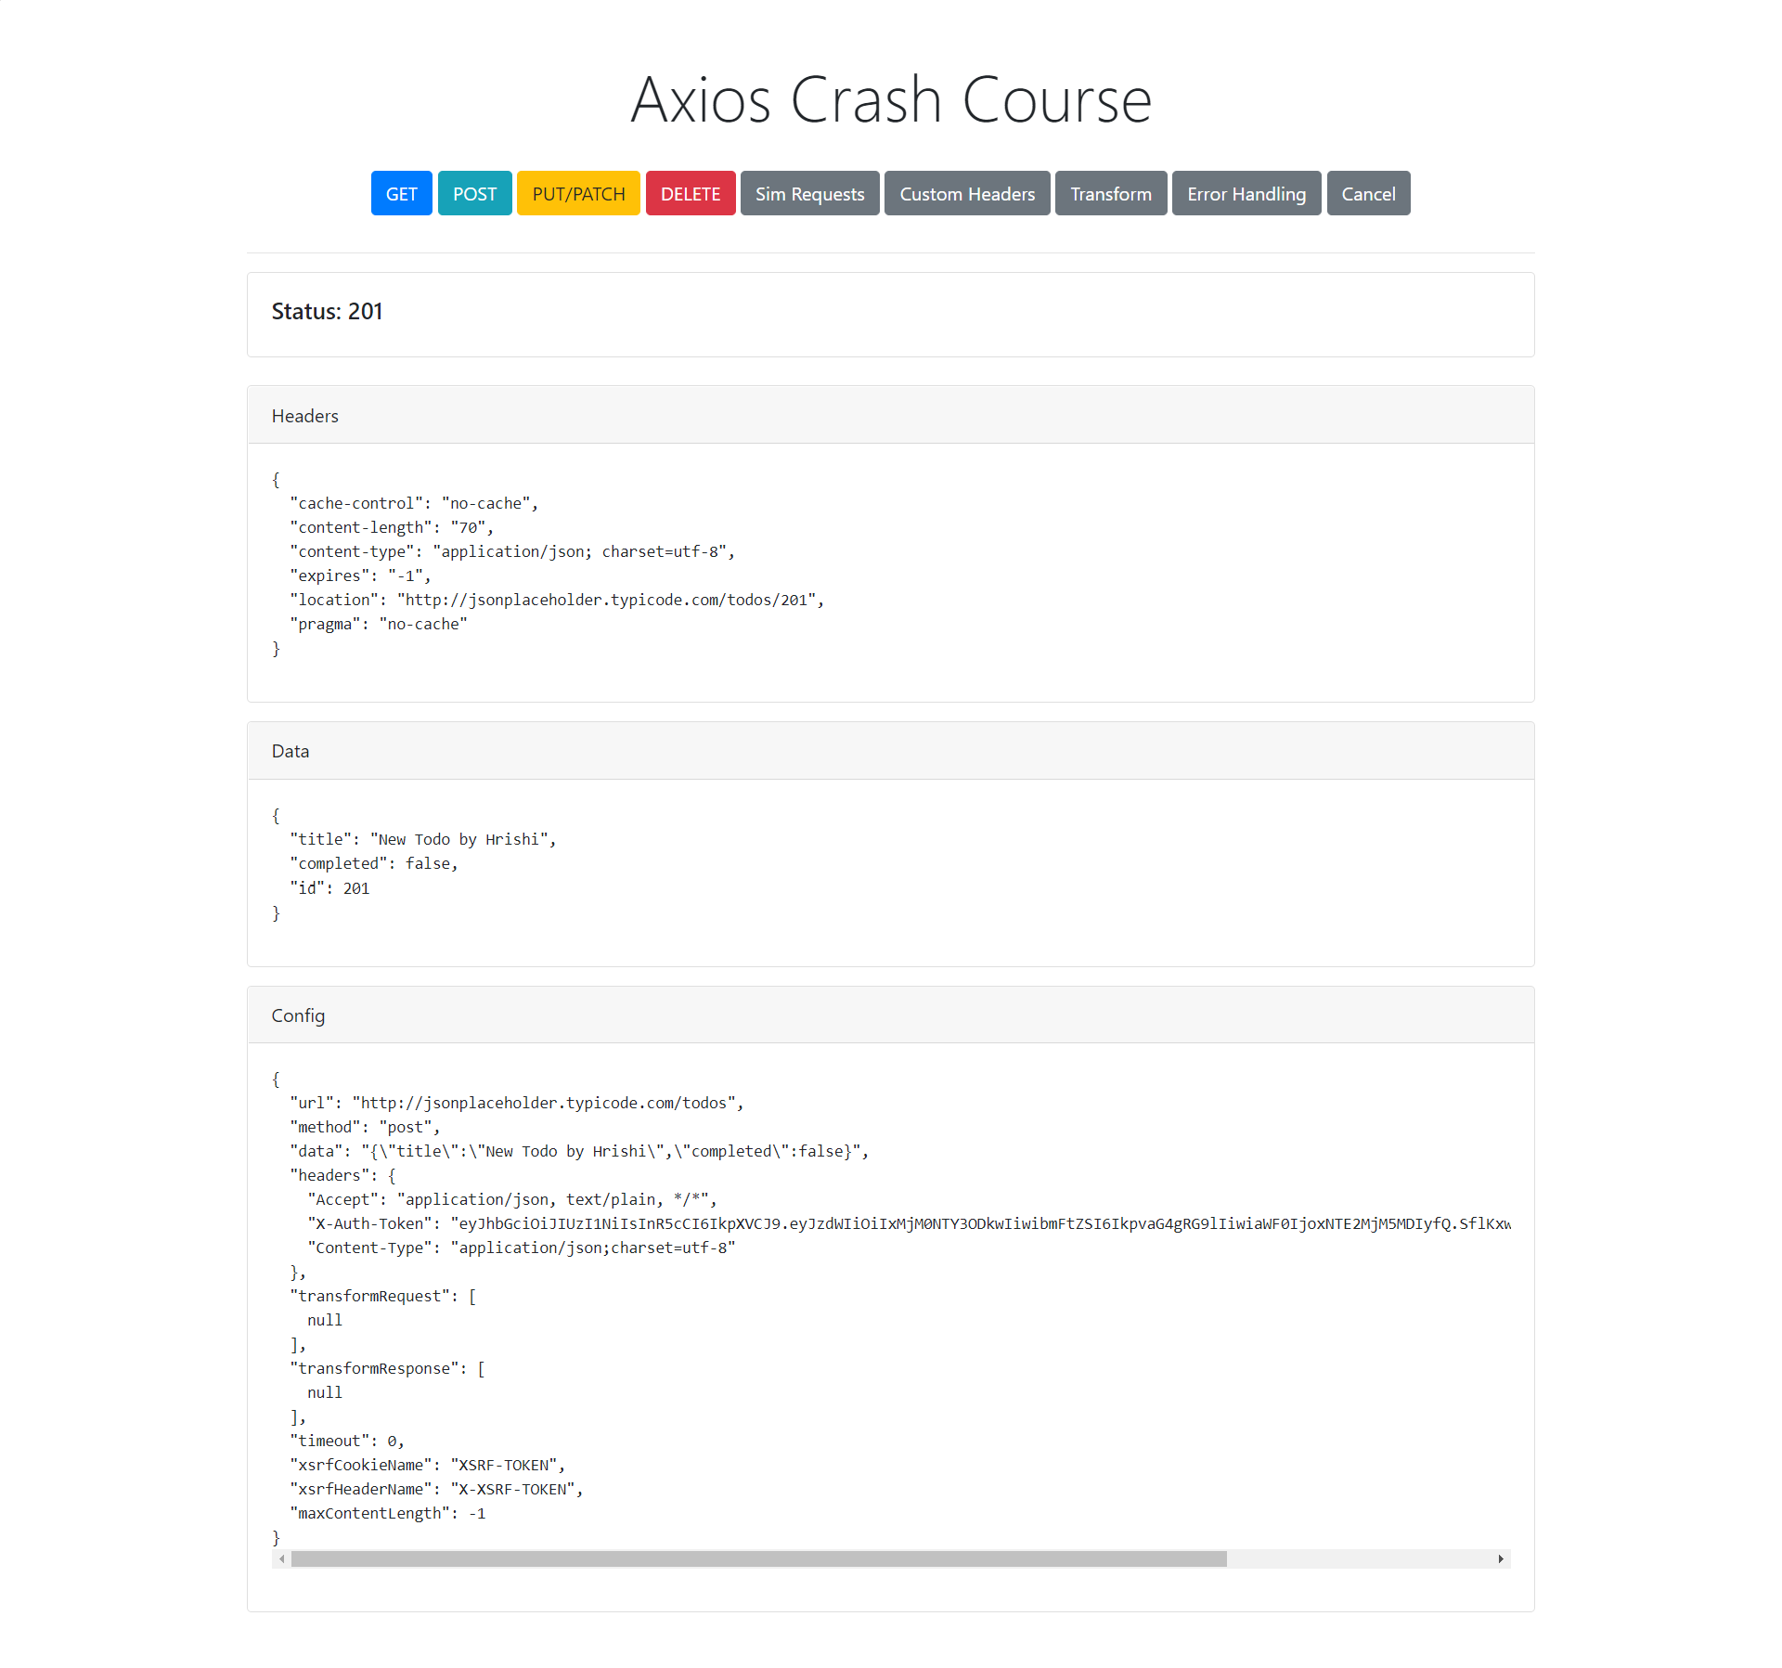Click the left arrow of the Config scrollbar
The width and height of the screenshot is (1782, 1668).
click(281, 1558)
